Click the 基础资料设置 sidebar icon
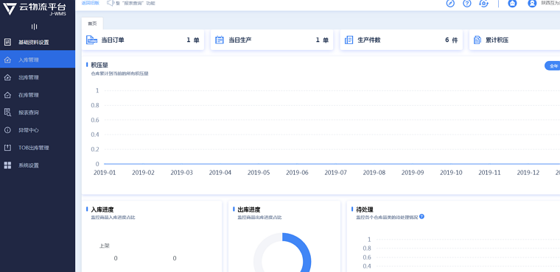Screen dimensions: 560x272 (x=7, y=42)
